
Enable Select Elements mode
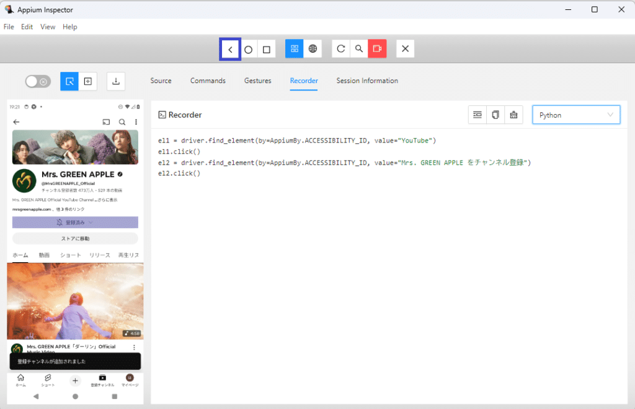[69, 81]
